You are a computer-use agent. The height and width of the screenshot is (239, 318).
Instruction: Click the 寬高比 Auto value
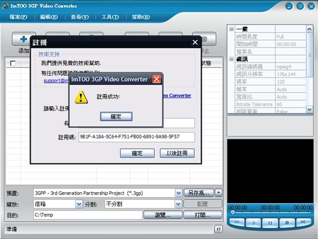[282, 97]
